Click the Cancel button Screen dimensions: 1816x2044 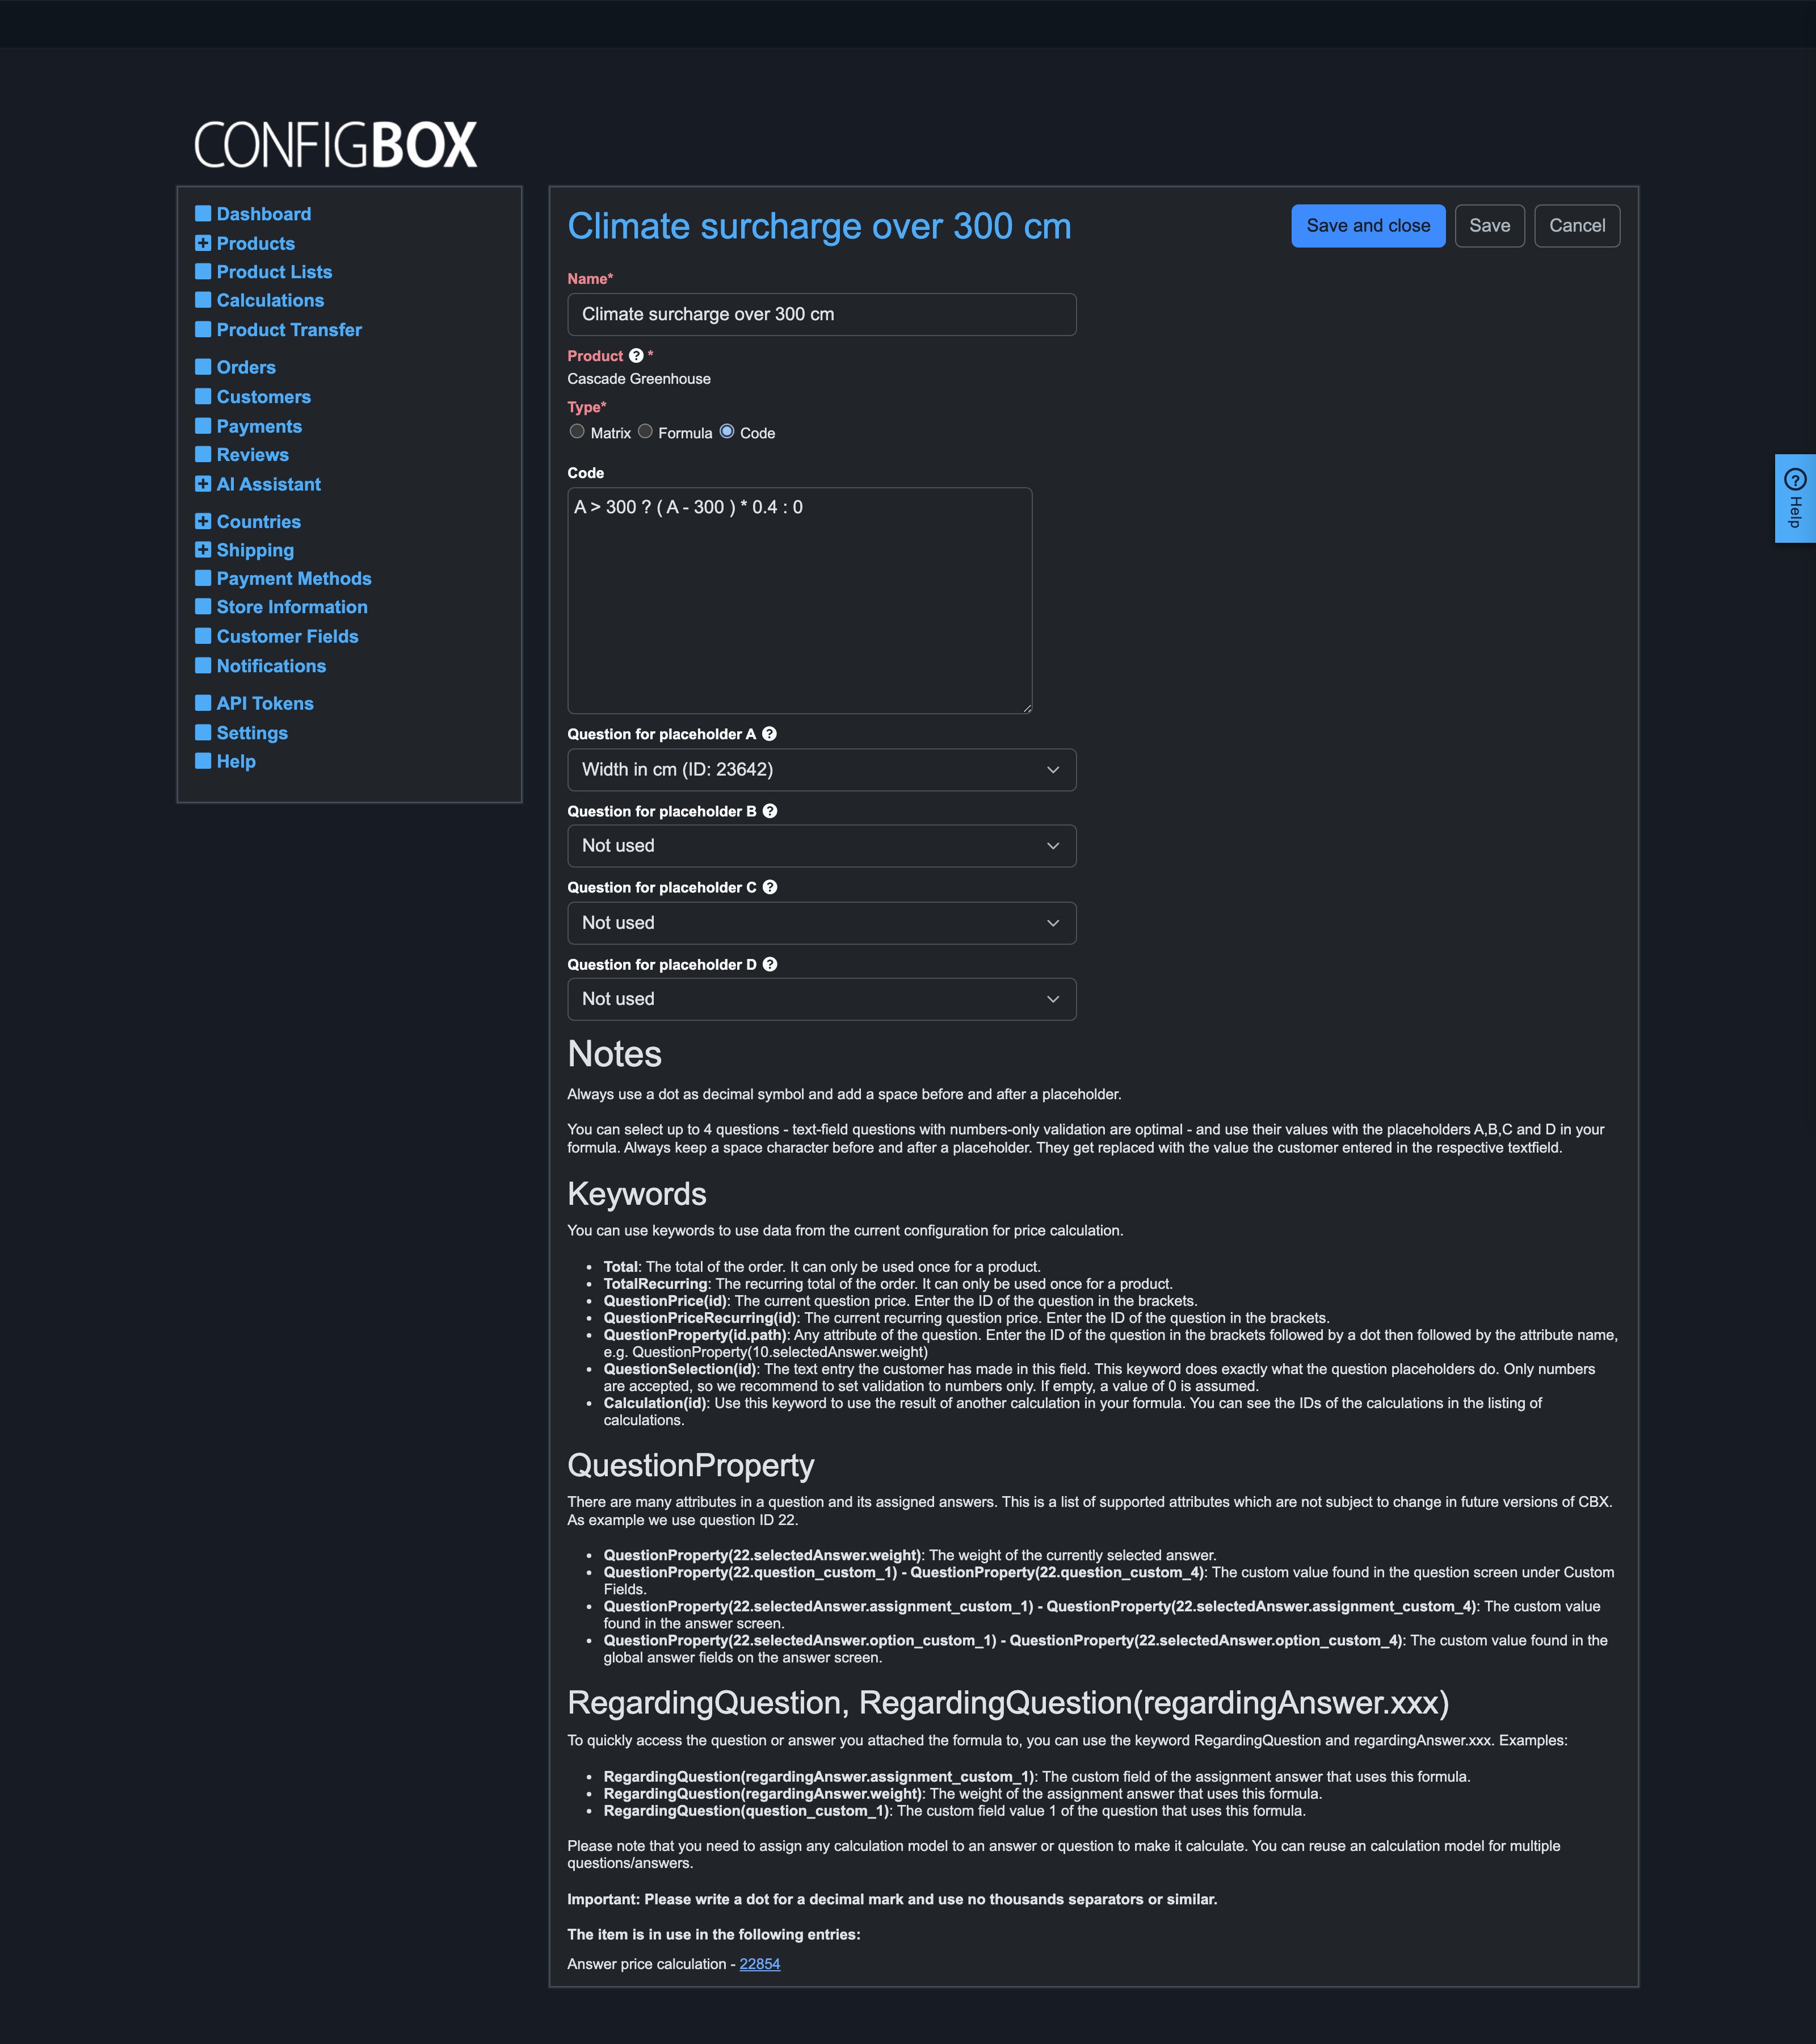(x=1577, y=226)
